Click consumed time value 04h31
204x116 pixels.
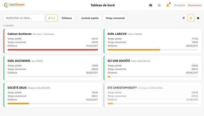95,96
